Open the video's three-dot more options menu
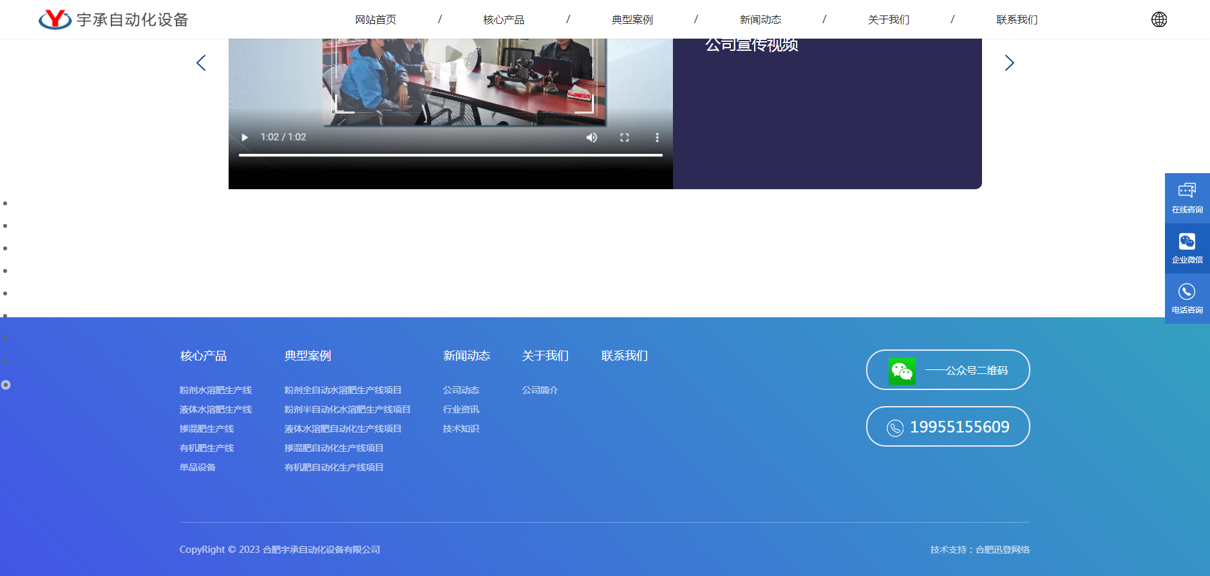1210x576 pixels. 657,138
